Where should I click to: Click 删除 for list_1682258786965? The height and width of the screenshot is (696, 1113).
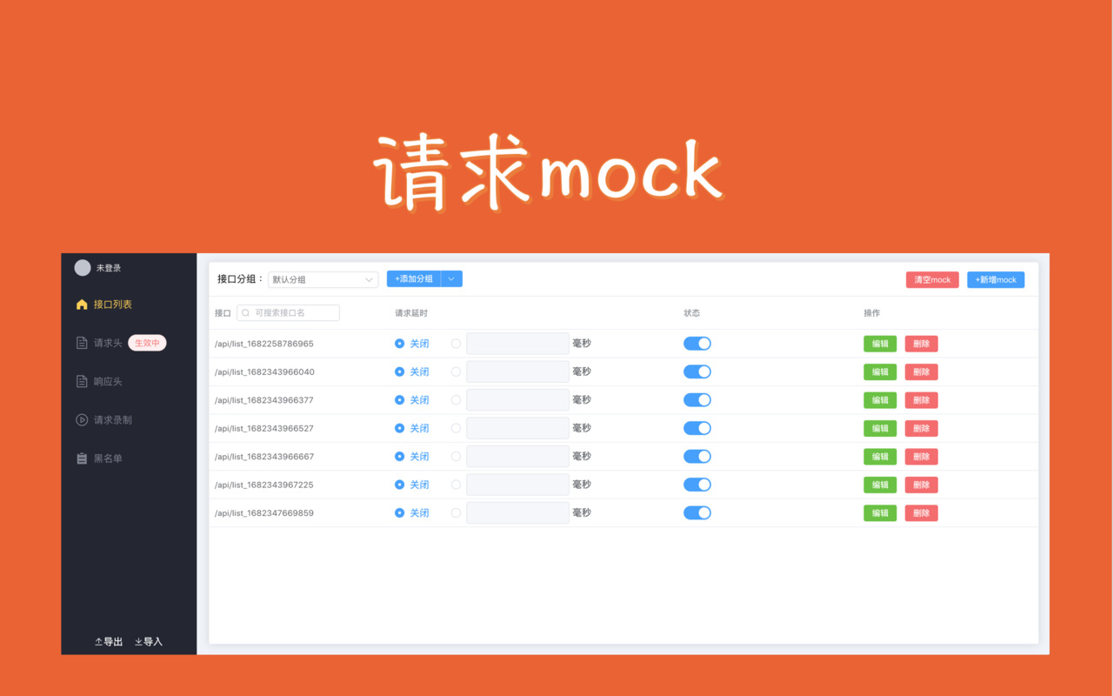pos(922,344)
